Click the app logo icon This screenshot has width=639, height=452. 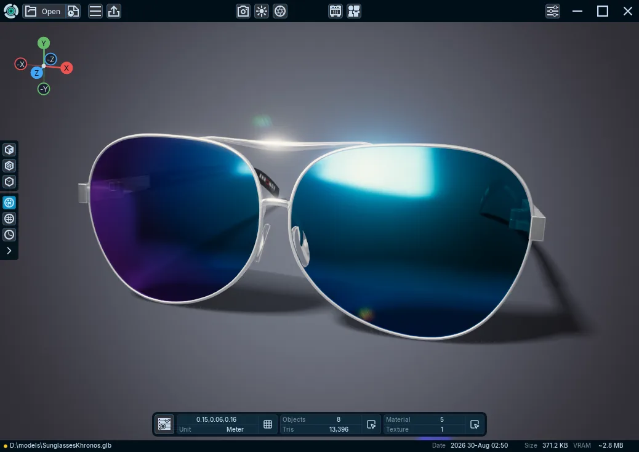[x=11, y=11]
